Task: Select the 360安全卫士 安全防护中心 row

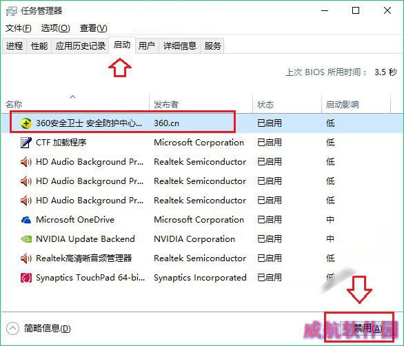Action: click(202, 123)
